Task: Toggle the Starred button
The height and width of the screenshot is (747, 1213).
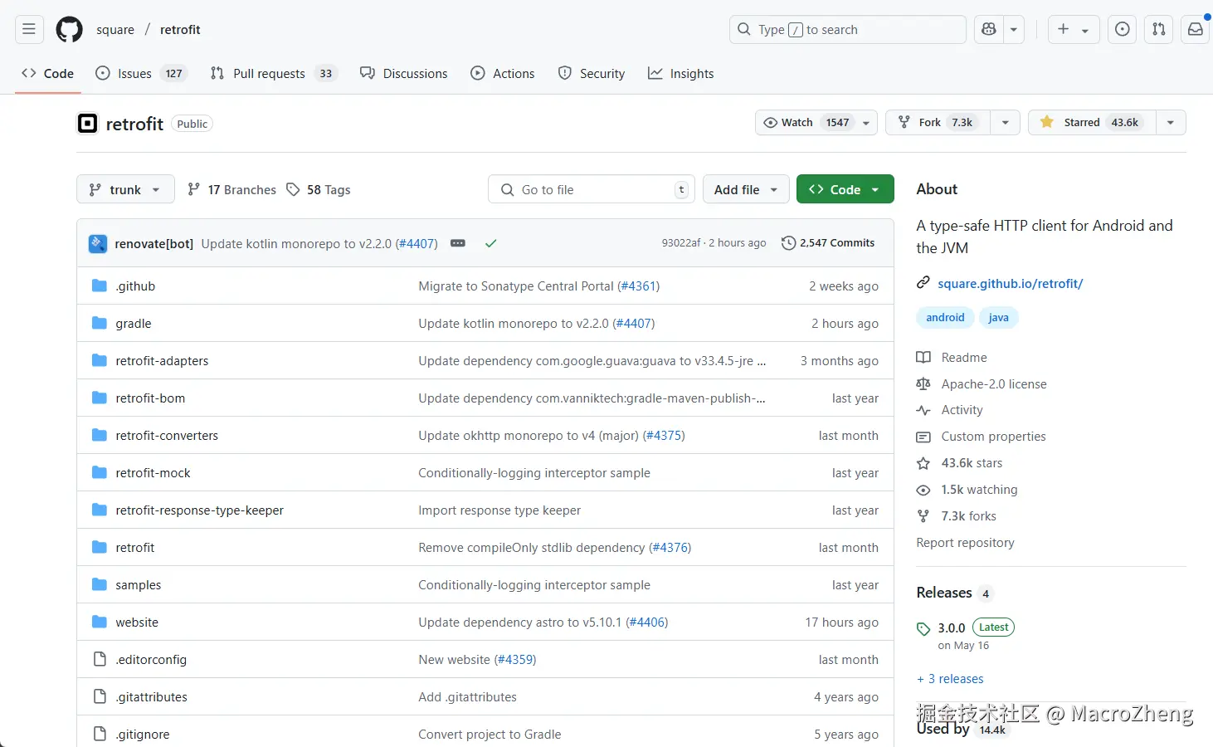Action: (1092, 123)
